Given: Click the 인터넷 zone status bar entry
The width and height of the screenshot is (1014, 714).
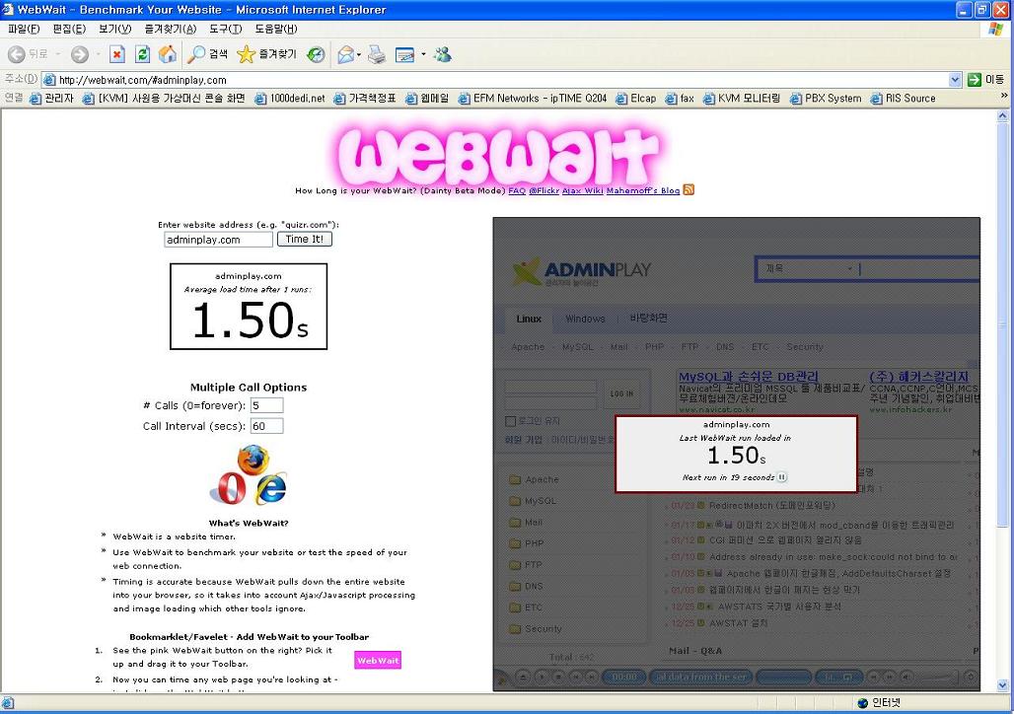Looking at the screenshot, I should tap(879, 702).
